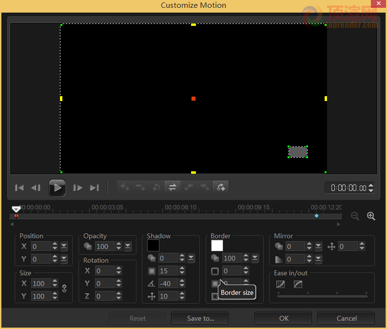Click the Shadow direction angle icon
387x329 pixels.
[151, 284]
